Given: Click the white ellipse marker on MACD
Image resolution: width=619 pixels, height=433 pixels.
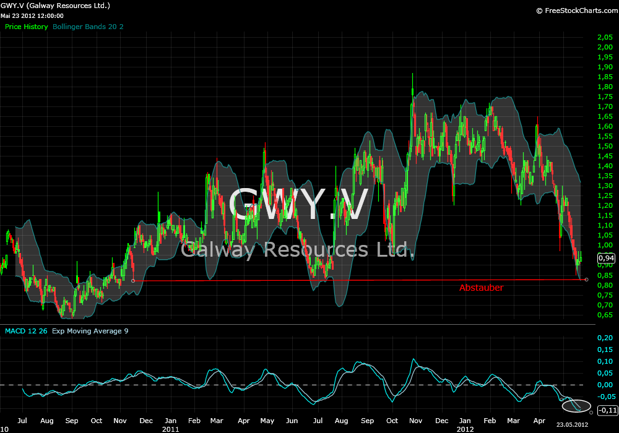Looking at the screenshot, I should point(576,406).
